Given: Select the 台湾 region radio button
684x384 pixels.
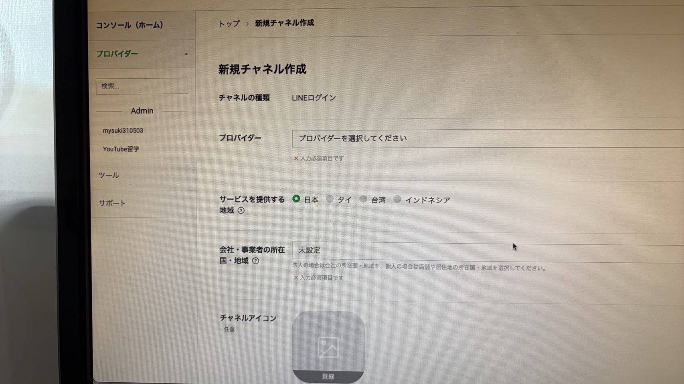Looking at the screenshot, I should (363, 199).
